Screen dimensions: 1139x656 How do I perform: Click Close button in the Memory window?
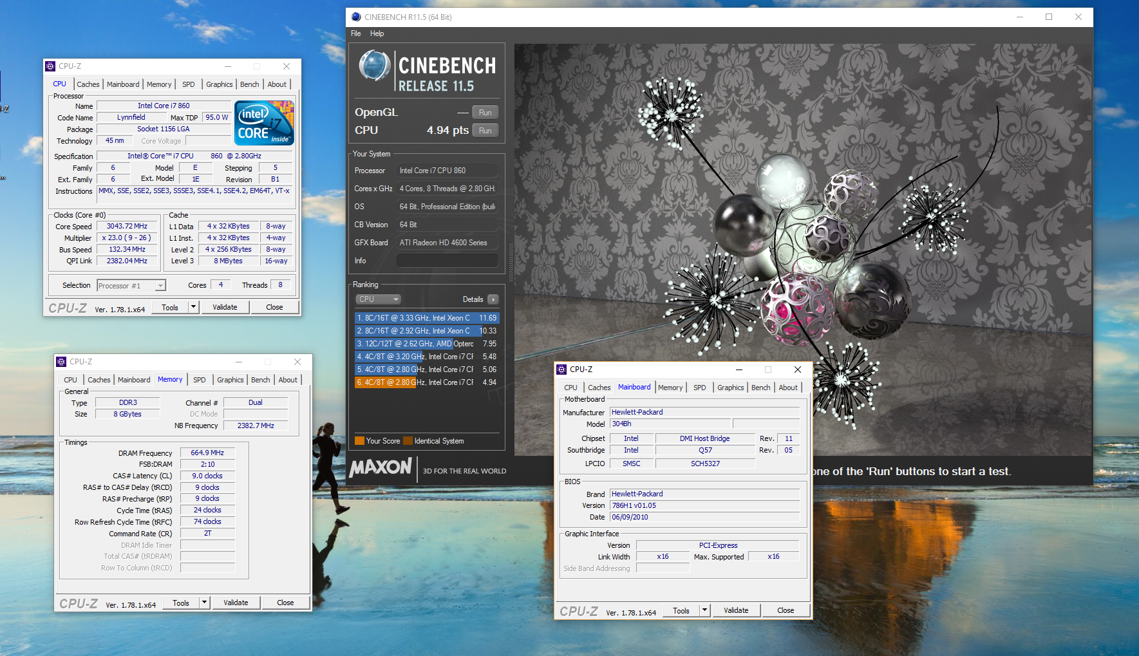tap(285, 603)
